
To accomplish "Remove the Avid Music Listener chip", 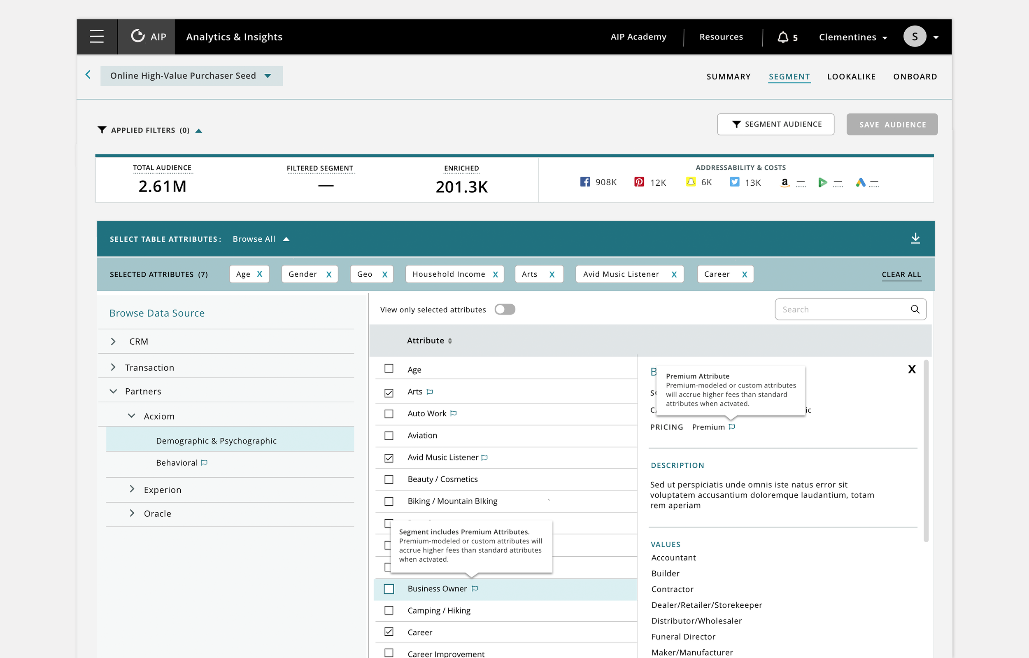I will 674,275.
